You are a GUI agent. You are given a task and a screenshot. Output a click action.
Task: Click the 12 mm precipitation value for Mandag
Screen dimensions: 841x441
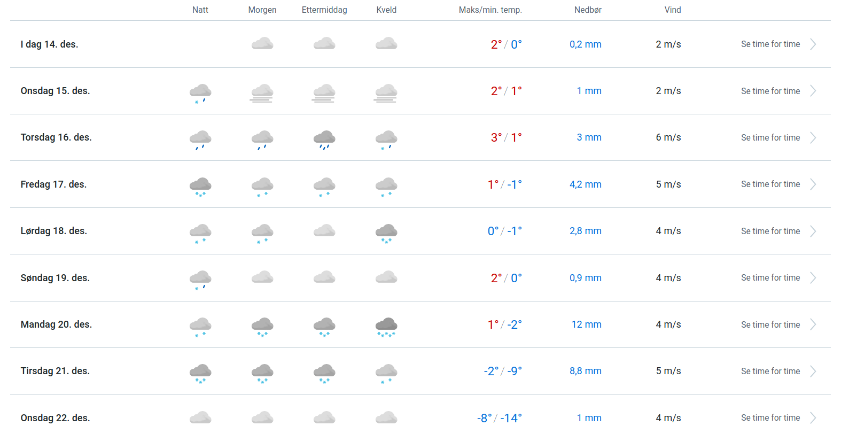click(x=586, y=324)
